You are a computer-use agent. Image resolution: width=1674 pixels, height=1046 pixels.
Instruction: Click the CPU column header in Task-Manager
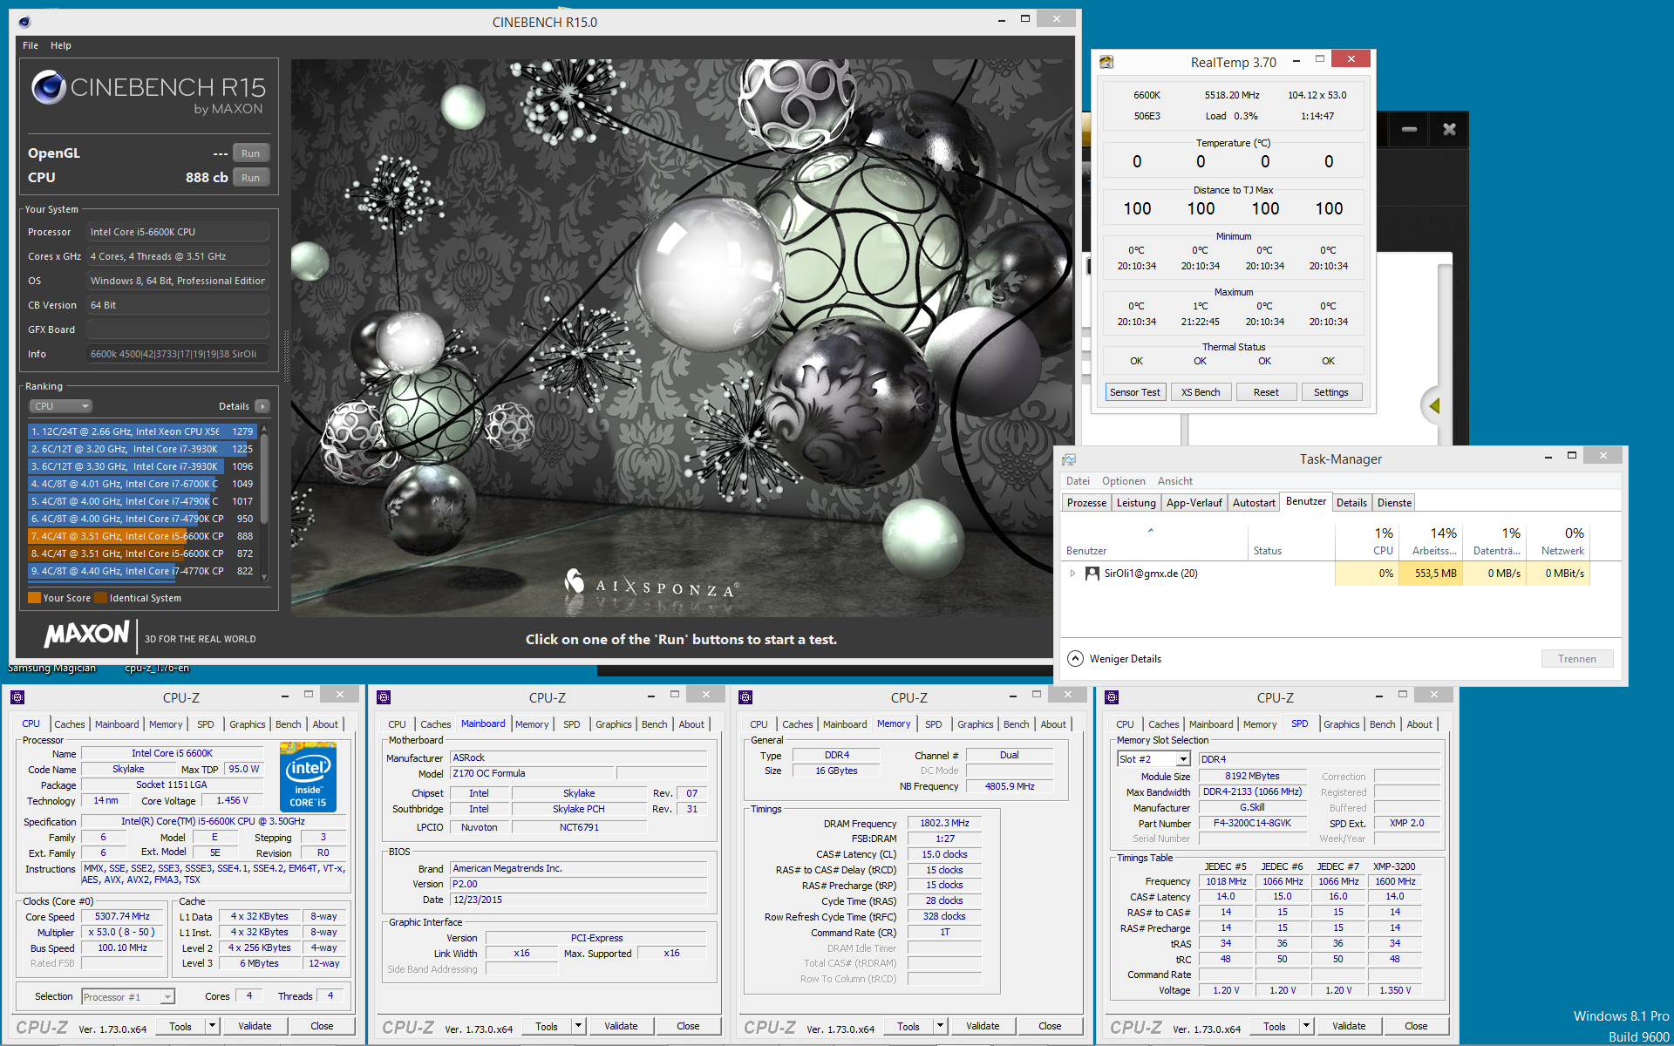click(x=1366, y=540)
